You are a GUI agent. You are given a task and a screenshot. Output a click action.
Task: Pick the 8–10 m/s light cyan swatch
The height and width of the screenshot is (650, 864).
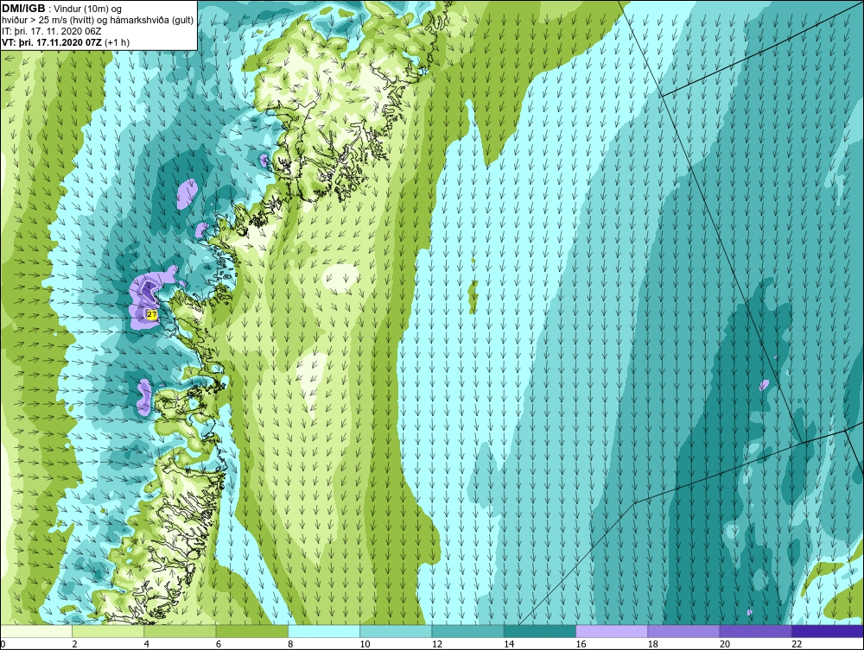click(x=324, y=631)
